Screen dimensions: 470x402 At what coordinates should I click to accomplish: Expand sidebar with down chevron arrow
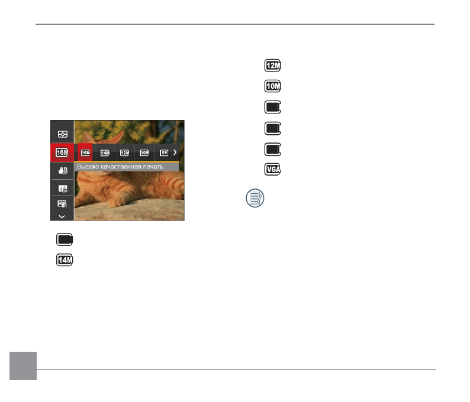click(x=62, y=216)
